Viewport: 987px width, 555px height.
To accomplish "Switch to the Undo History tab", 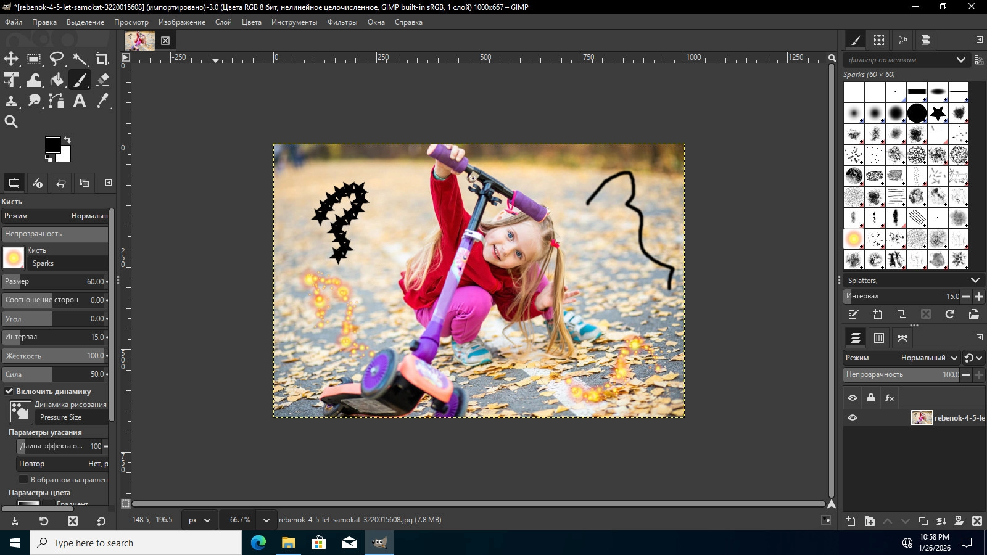I will click(61, 183).
